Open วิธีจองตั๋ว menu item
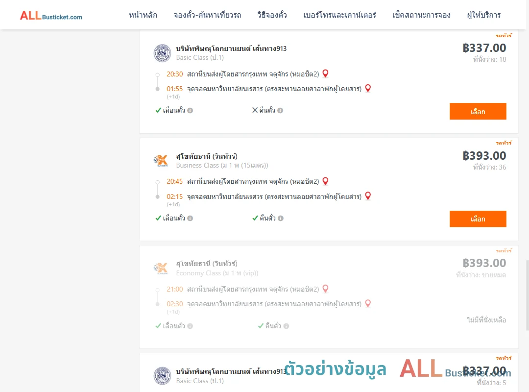529x392 pixels. pyautogui.click(x=272, y=15)
